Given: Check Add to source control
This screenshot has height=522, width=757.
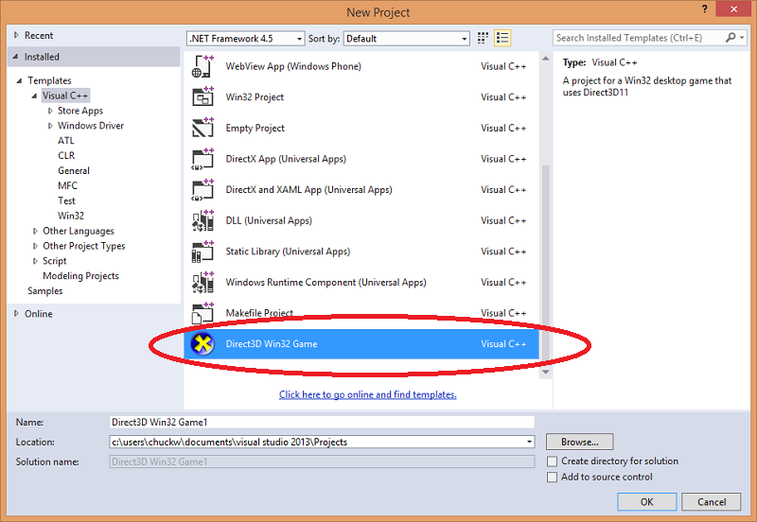Looking at the screenshot, I should (552, 478).
